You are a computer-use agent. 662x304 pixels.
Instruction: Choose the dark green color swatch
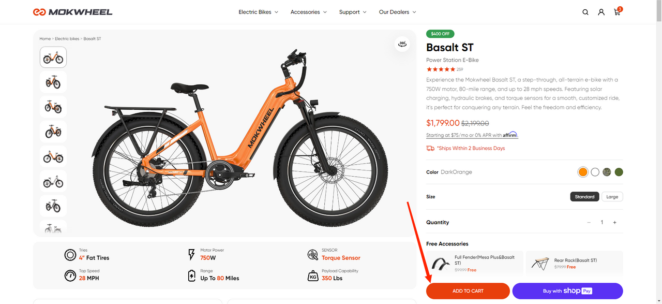pyautogui.click(x=619, y=172)
